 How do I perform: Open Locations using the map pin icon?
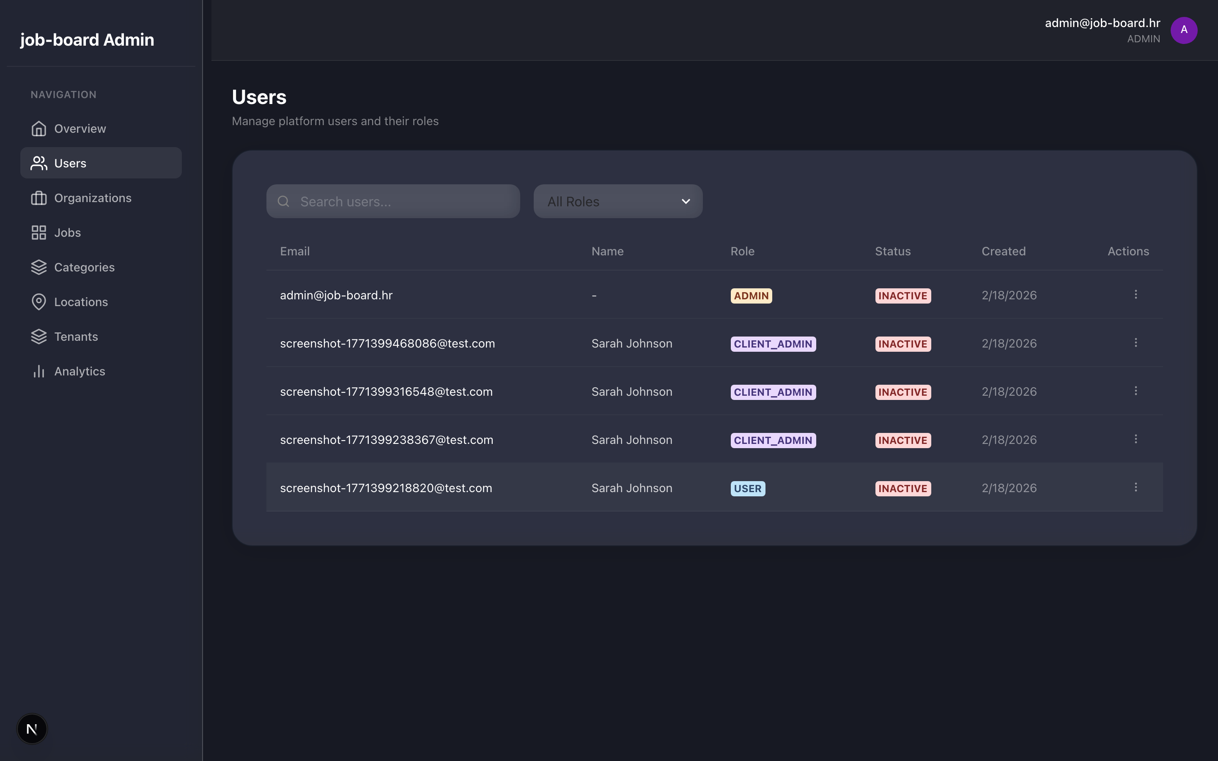pos(39,301)
